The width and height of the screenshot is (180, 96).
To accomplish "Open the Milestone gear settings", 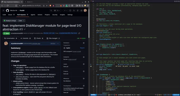I will click(x=84, y=79).
